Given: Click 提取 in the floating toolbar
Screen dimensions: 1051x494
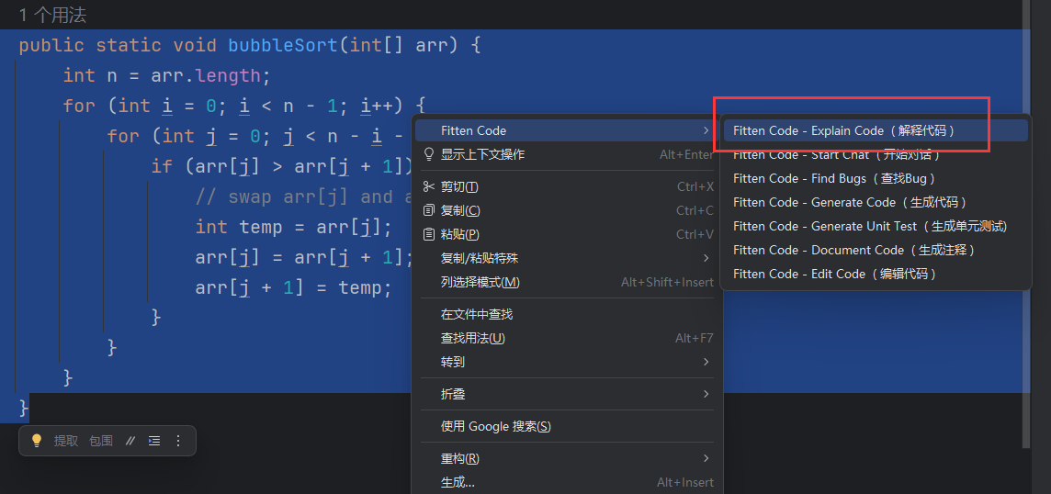Looking at the screenshot, I should coord(66,441).
